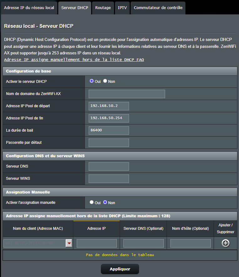
Task: Click the plus icon to add manual entry
Action: click(x=226, y=243)
